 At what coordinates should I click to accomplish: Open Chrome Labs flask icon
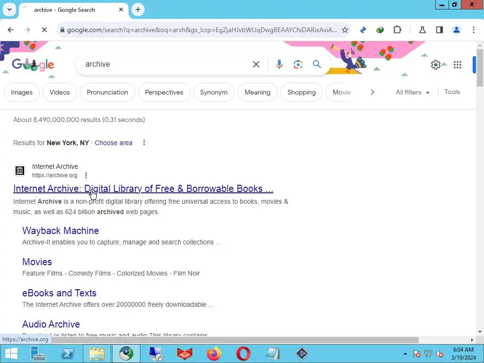point(422,30)
